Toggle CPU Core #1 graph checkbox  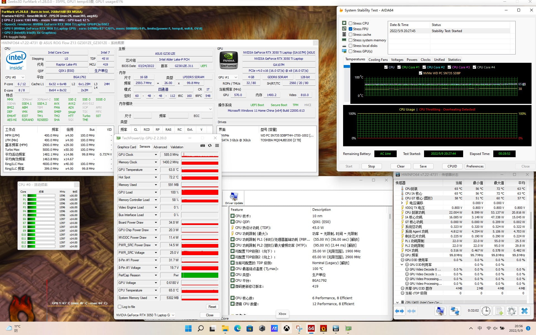point(399,67)
